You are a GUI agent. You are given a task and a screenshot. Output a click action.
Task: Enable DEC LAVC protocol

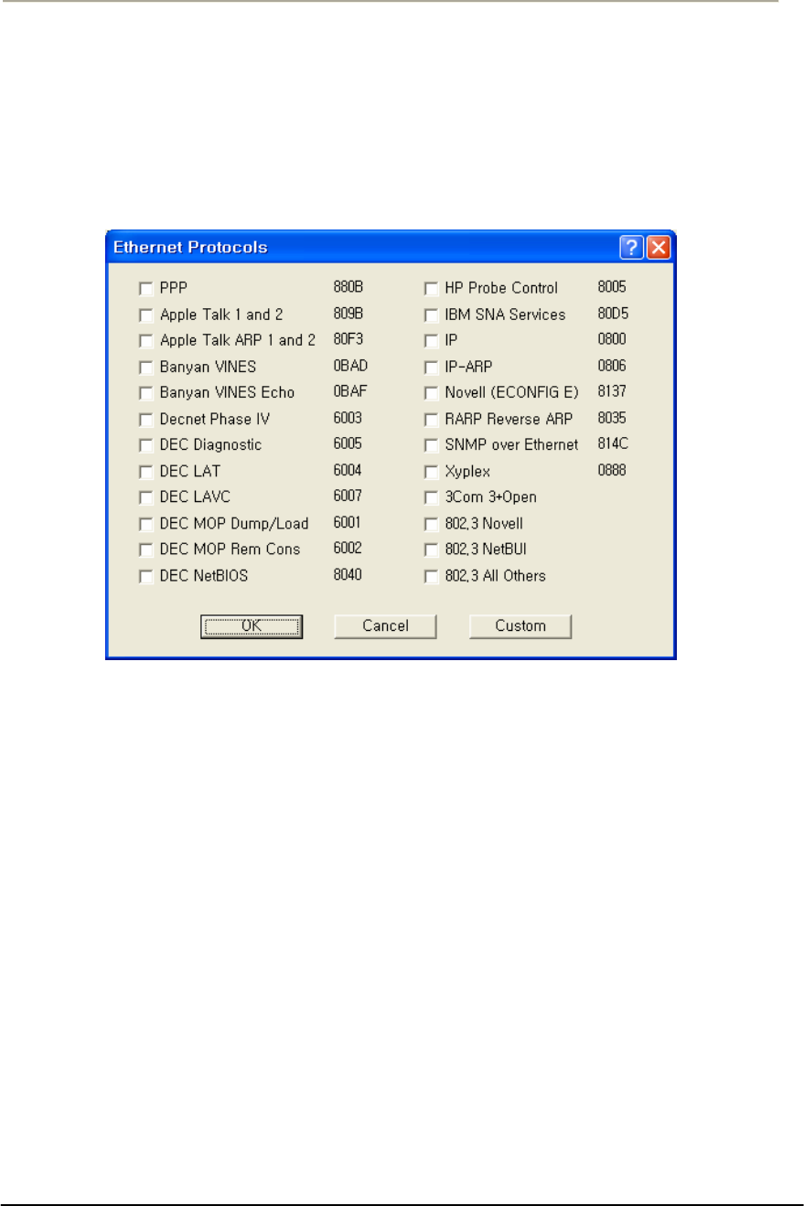point(145,498)
